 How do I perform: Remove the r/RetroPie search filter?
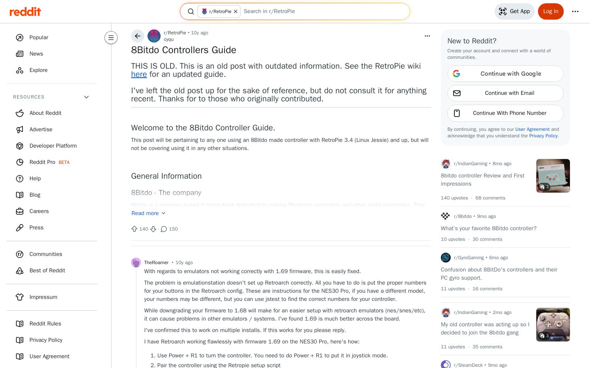(236, 11)
